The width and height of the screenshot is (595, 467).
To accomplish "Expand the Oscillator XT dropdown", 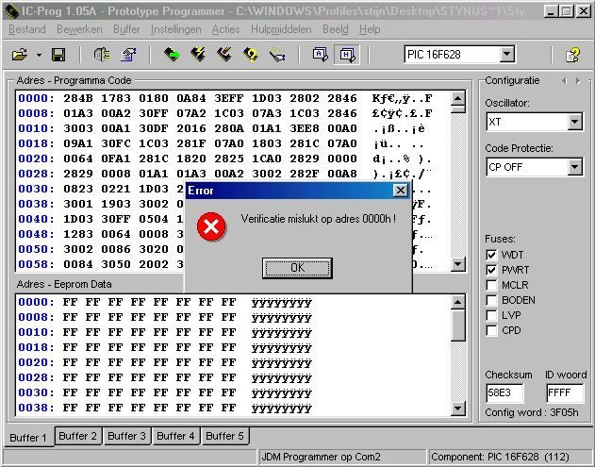I will click(575, 122).
